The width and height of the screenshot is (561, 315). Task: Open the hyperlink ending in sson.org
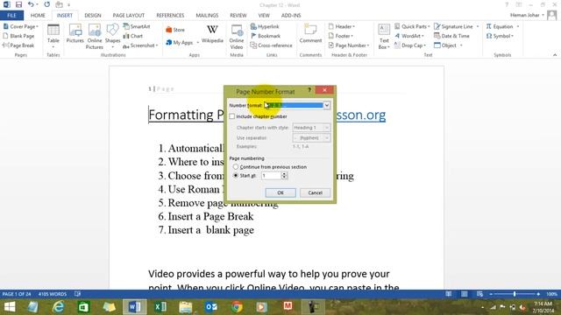click(x=360, y=115)
